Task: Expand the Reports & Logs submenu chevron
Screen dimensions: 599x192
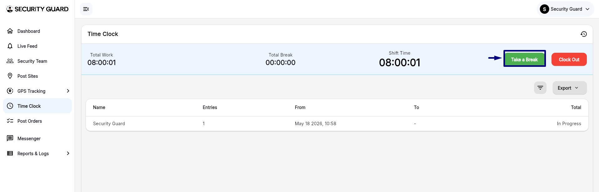Action: pos(68,153)
